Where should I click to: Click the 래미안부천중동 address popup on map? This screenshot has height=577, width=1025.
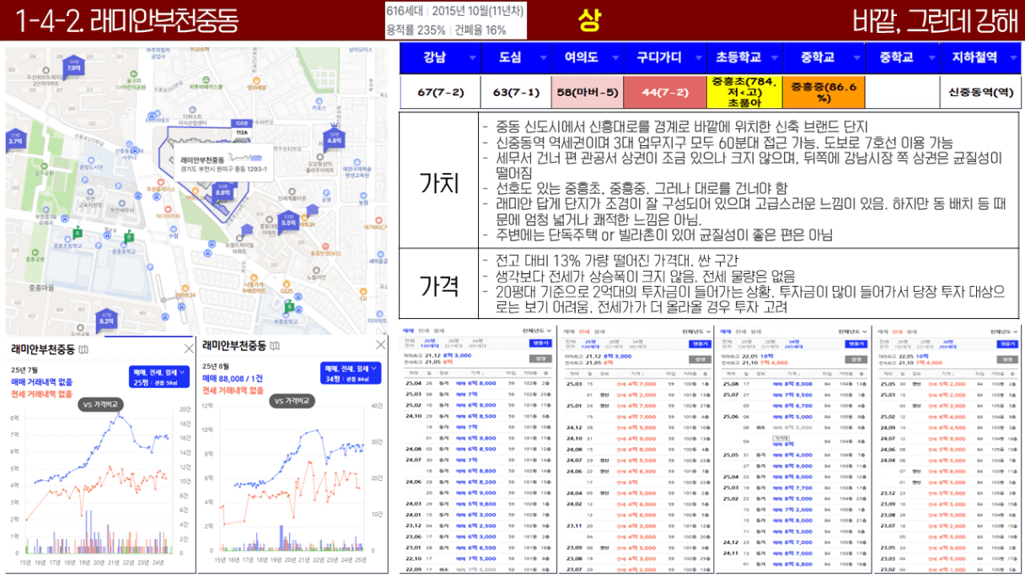click(224, 164)
